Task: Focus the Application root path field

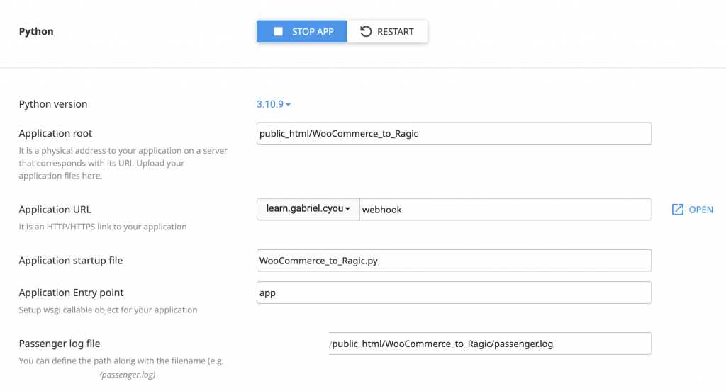Action: (454, 133)
